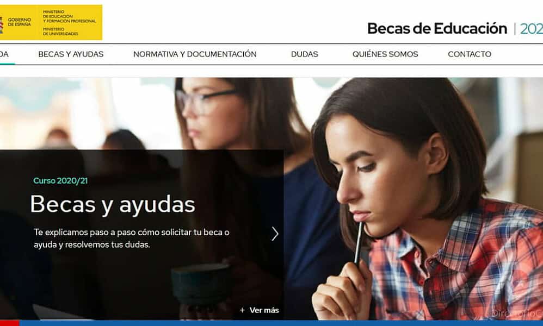Screen dimensions: 543x326
Task: Advance banner with the right chevron arrow
Action: (x=275, y=234)
